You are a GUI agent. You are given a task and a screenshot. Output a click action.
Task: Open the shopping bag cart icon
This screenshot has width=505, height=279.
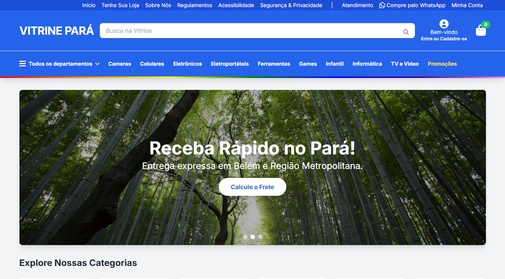coord(481,30)
